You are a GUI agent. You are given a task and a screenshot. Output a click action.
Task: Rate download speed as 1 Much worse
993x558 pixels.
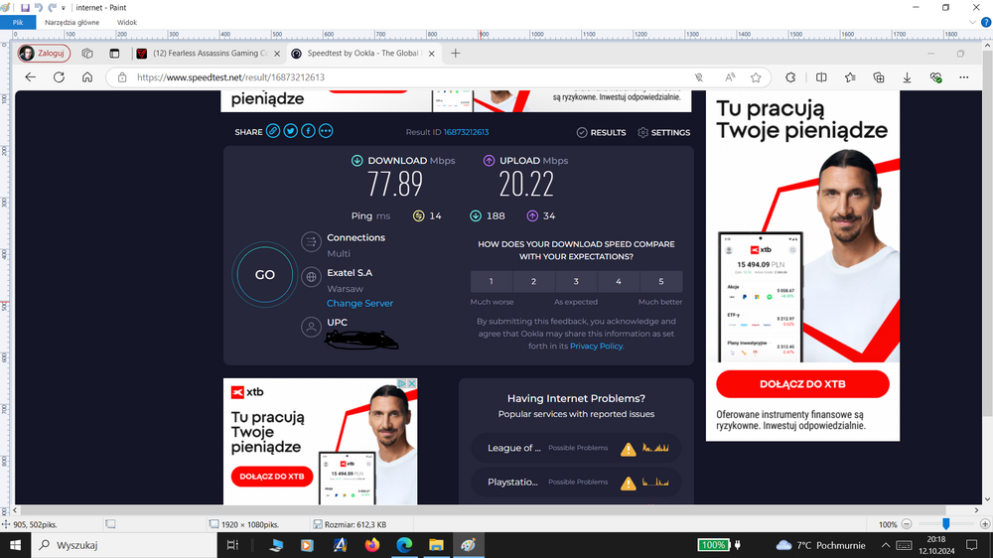click(x=491, y=281)
